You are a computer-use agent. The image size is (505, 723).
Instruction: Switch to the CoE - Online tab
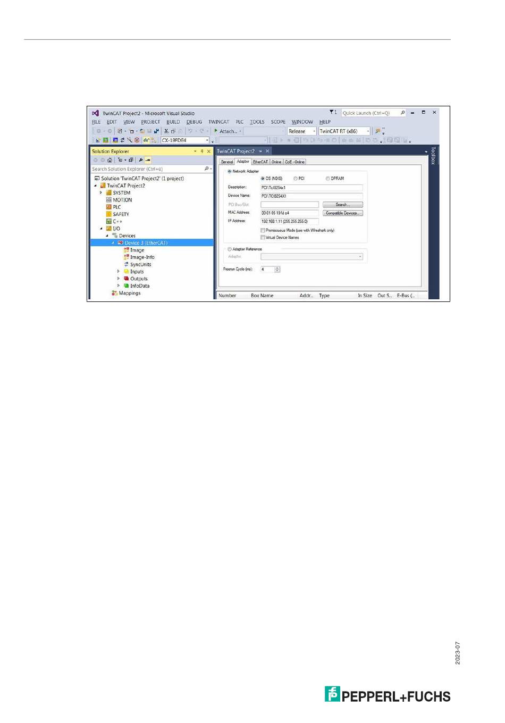click(x=294, y=162)
